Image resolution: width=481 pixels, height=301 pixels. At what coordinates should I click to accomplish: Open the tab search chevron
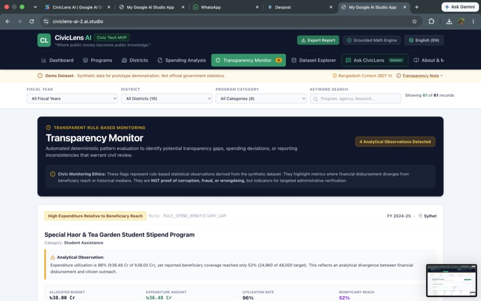coord(35,7)
